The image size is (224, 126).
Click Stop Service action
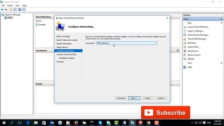tap(193, 51)
